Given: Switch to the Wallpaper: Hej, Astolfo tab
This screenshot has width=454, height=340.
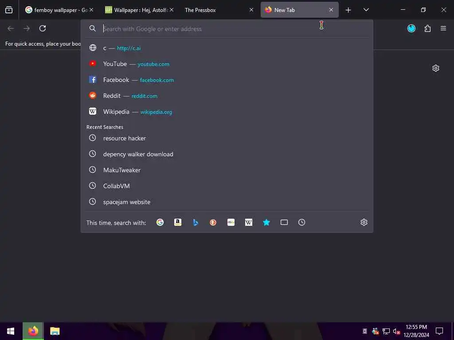Looking at the screenshot, I should (139, 10).
